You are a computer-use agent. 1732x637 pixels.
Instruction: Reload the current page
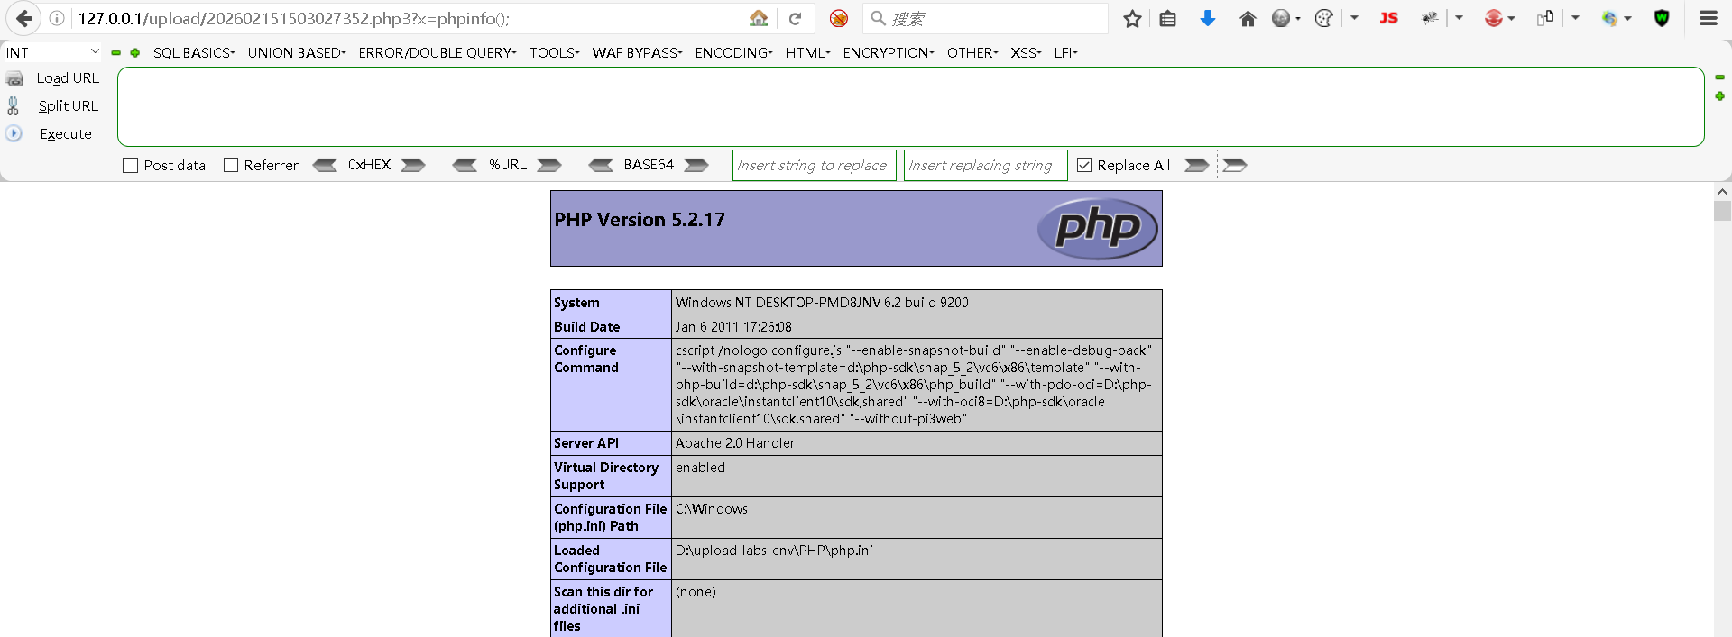[x=795, y=18]
